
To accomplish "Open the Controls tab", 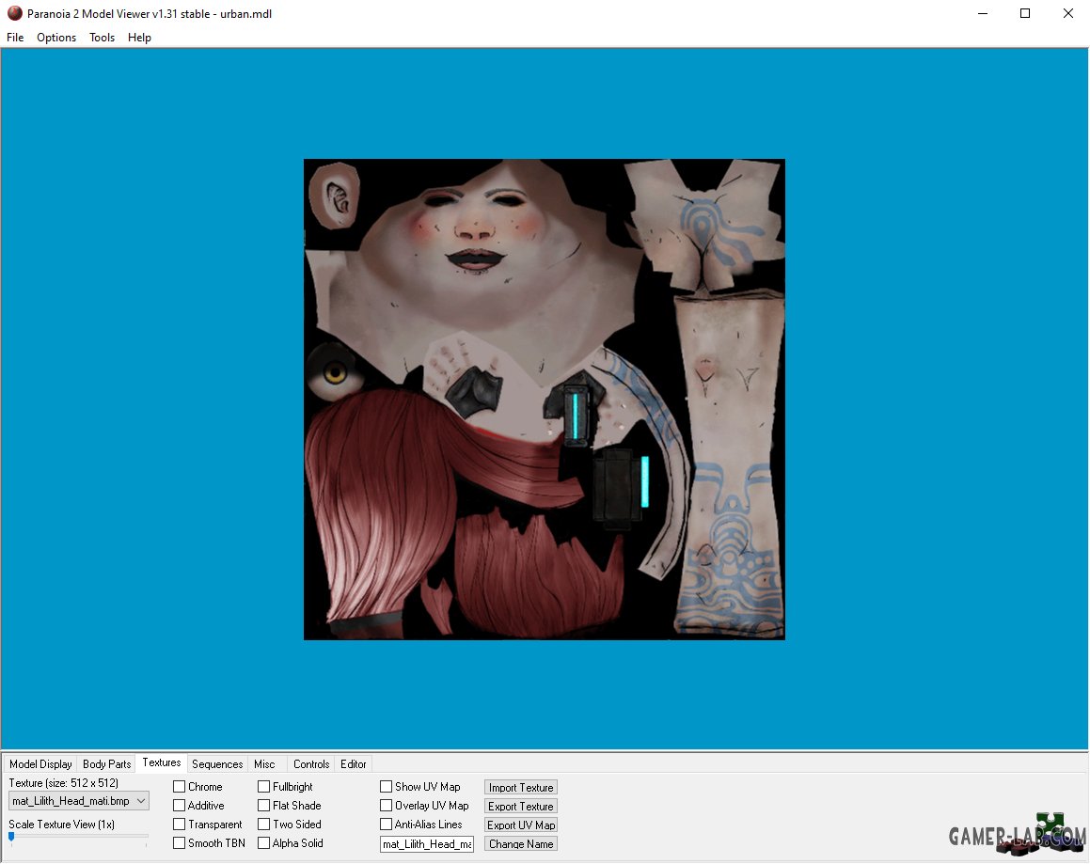I will pos(310,764).
